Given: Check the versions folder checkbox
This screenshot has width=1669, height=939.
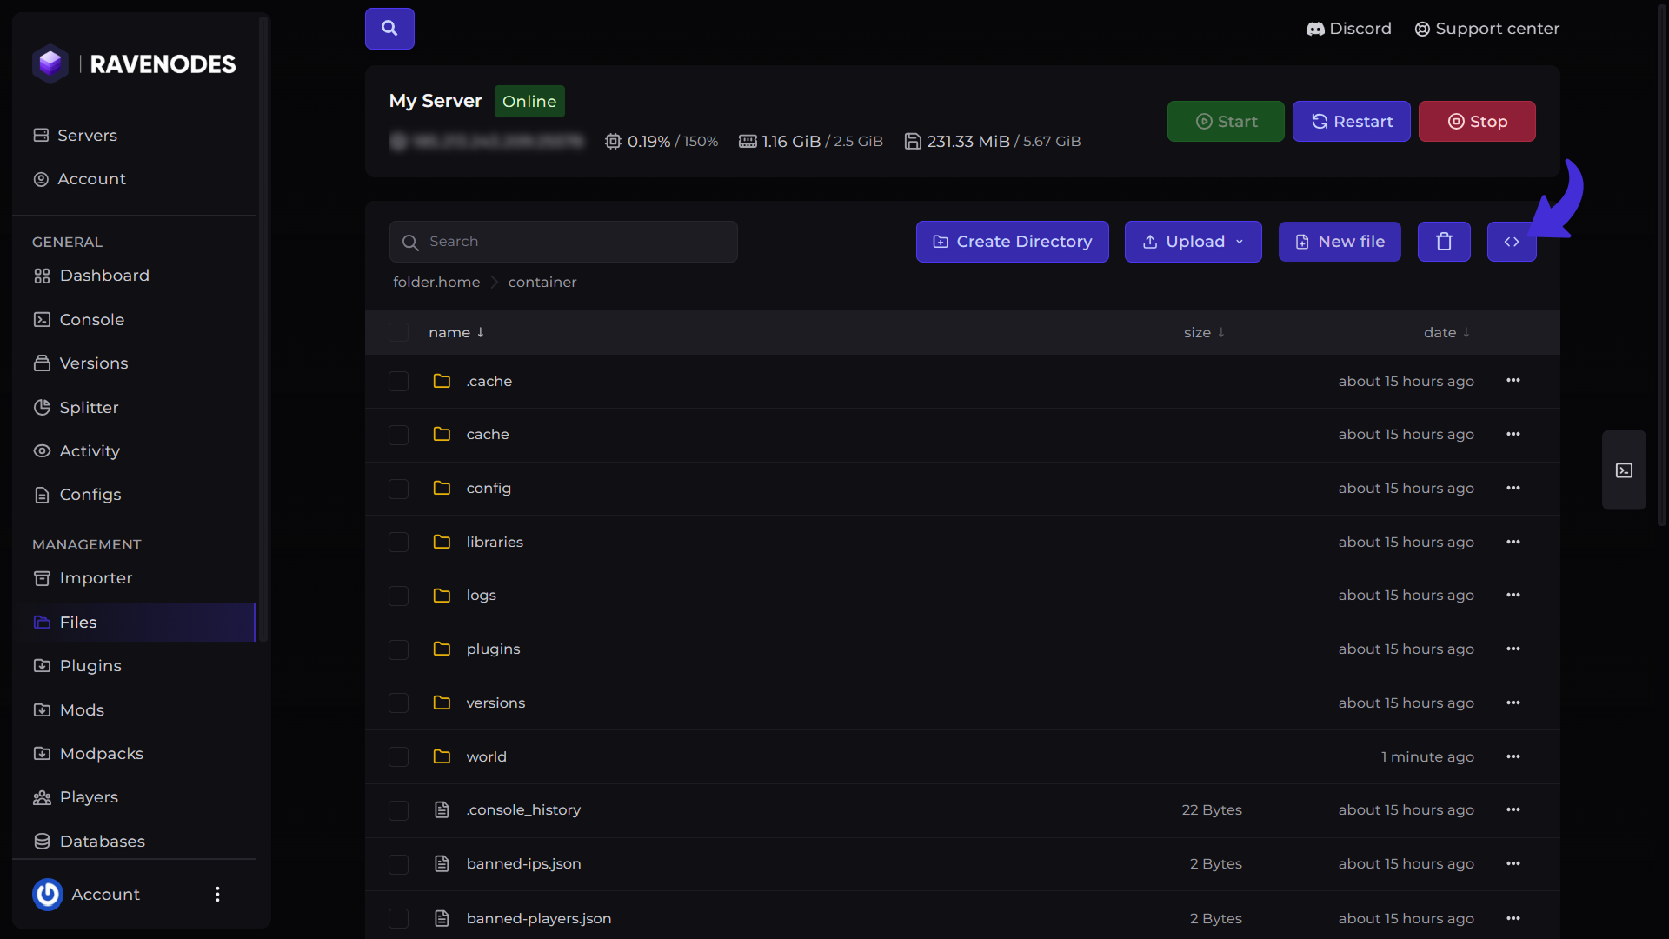Looking at the screenshot, I should tap(398, 703).
